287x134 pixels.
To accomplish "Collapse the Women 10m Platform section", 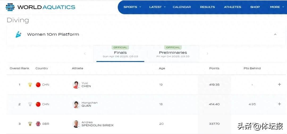I will coord(275,34).
